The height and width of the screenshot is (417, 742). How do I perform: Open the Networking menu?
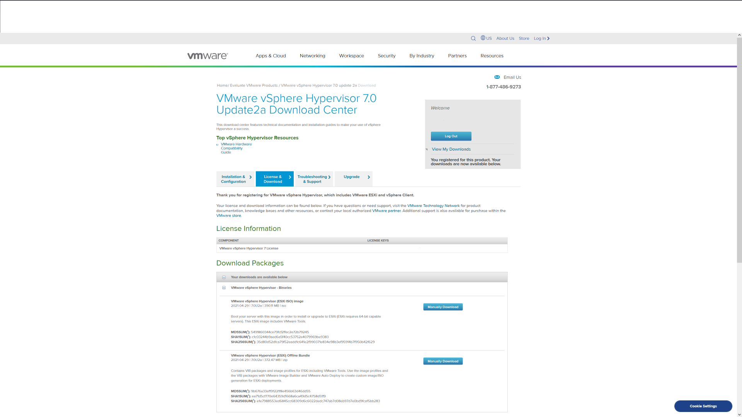(x=312, y=56)
